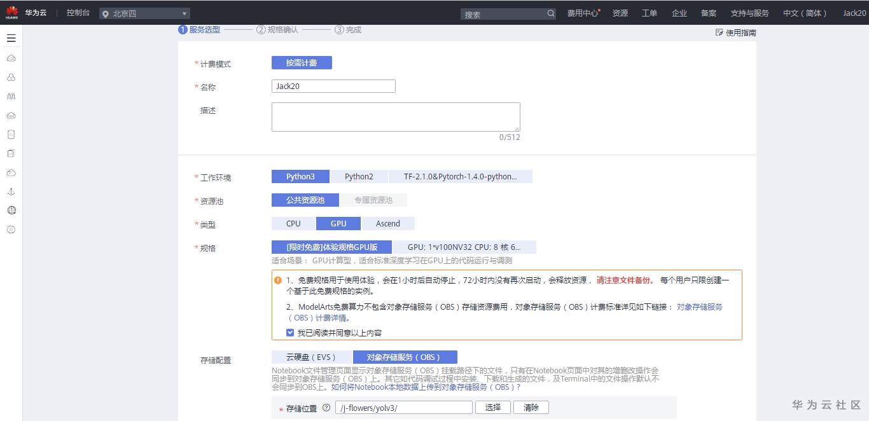Click into the 描述 description textarea
869x421 pixels.
pyautogui.click(x=396, y=117)
